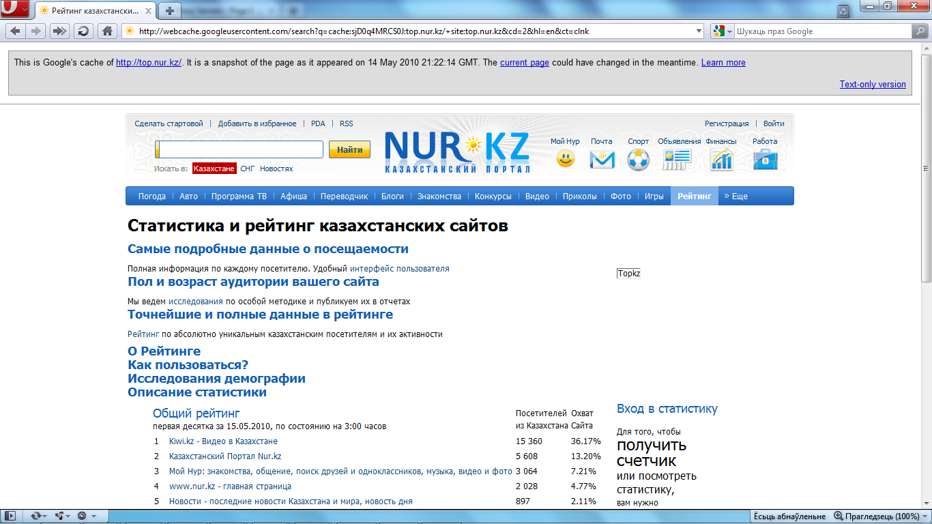This screenshot has height=524, width=932.
Task: Open Мой Нур smiley icon
Action: pos(565,159)
